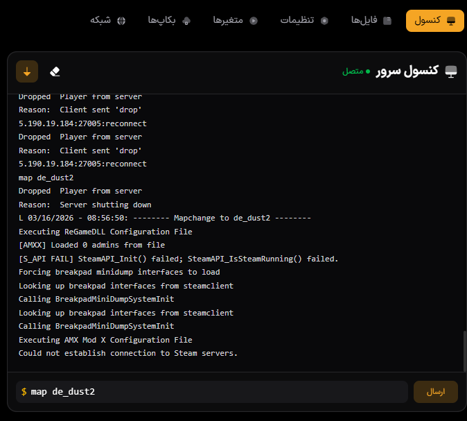Screen dimensions: 467x421
Task: Click the monitor icon beside کنسول سرور title
Action: coord(451,71)
